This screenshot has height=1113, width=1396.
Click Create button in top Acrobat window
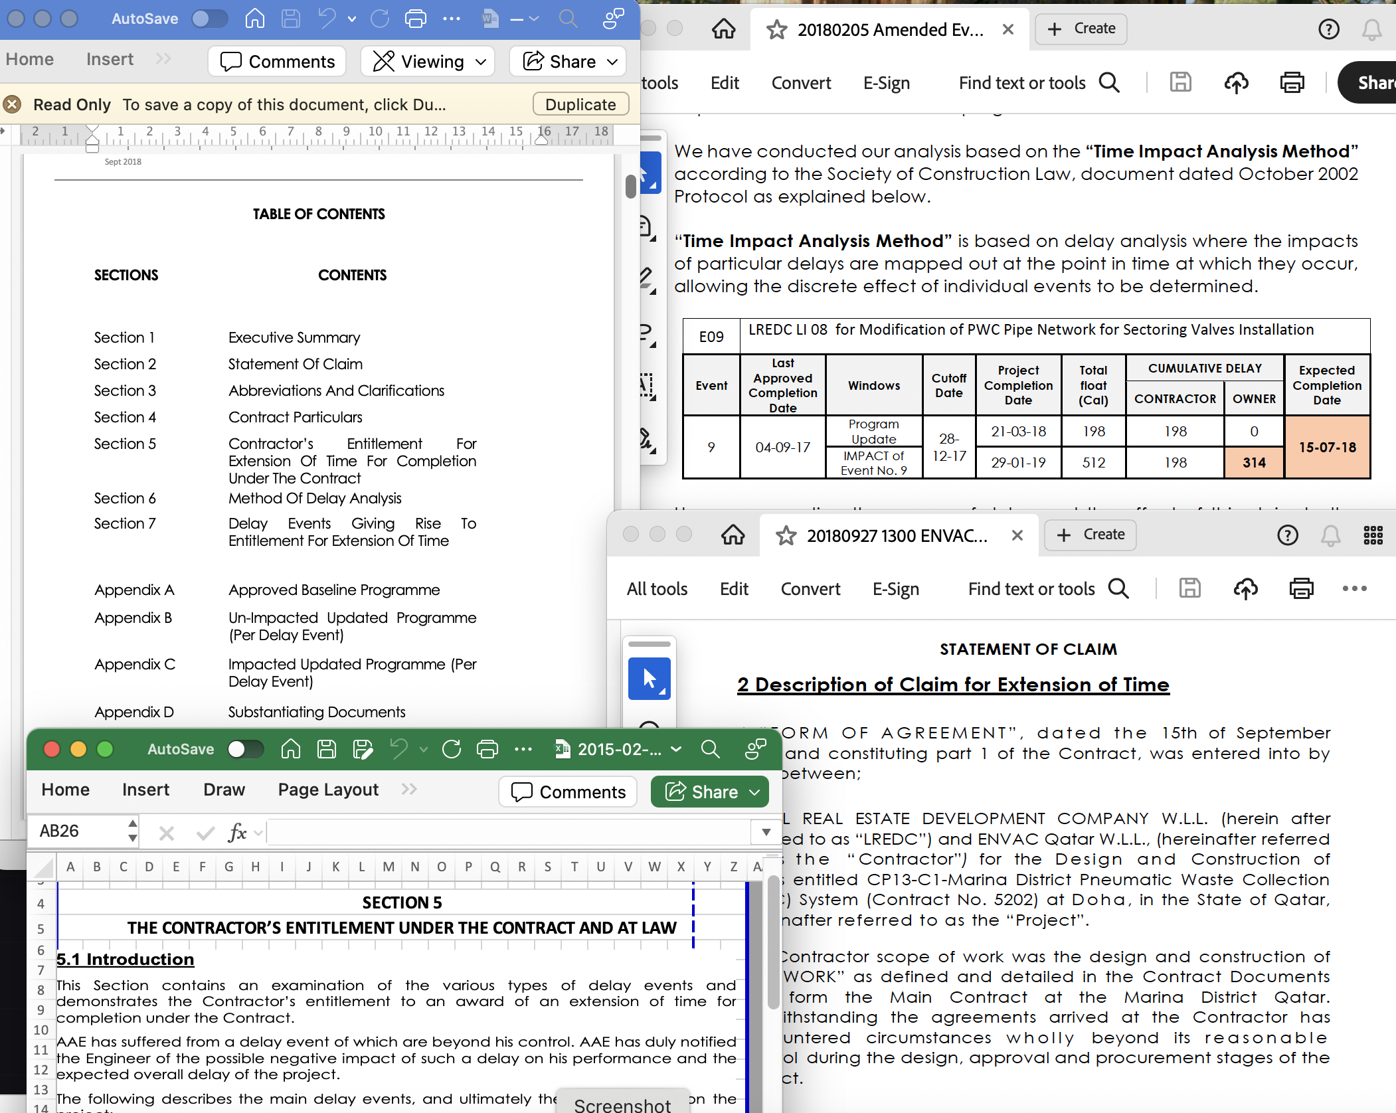click(1081, 29)
